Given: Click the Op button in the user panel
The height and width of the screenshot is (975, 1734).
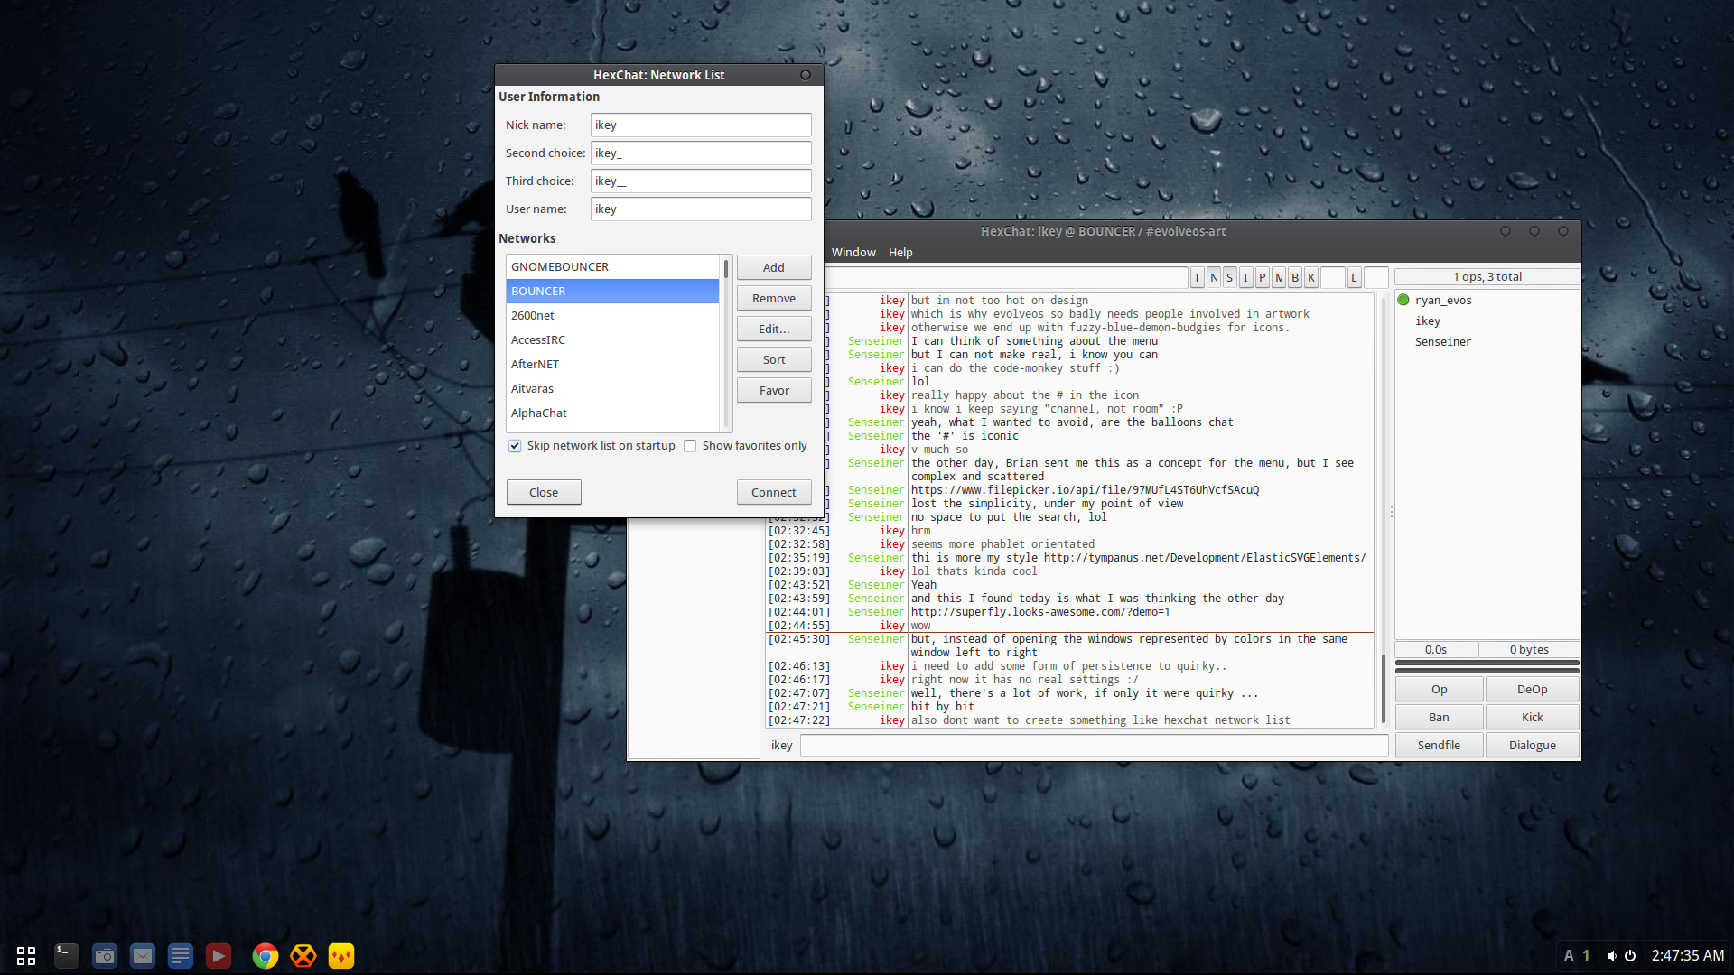Looking at the screenshot, I should point(1439,689).
